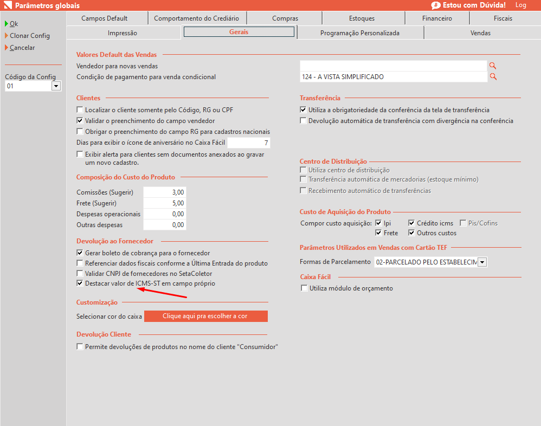This screenshot has height=426, width=541.
Task: Toggle the Ipi checkbox in Compor custo aquisição
Action: click(378, 223)
